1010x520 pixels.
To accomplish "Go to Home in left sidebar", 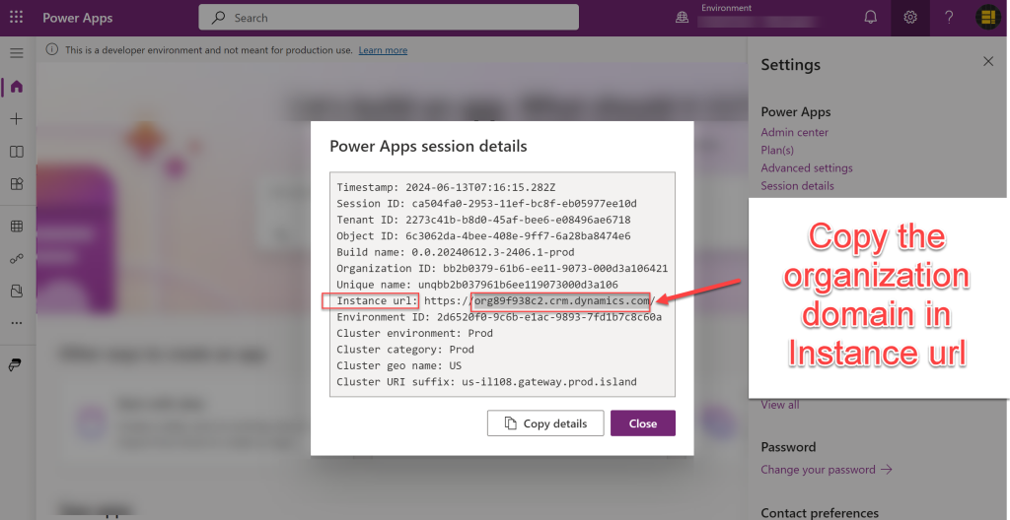I will tap(16, 87).
